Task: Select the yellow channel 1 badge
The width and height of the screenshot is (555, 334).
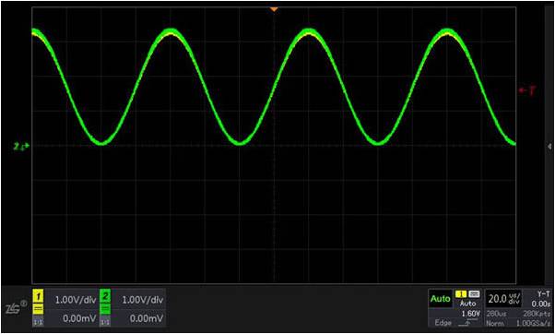Action: (38, 296)
